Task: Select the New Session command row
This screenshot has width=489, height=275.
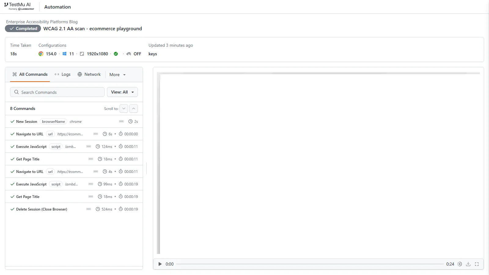Action: (74, 121)
